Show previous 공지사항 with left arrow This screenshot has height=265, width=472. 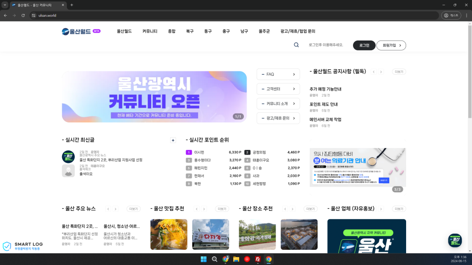point(373,72)
